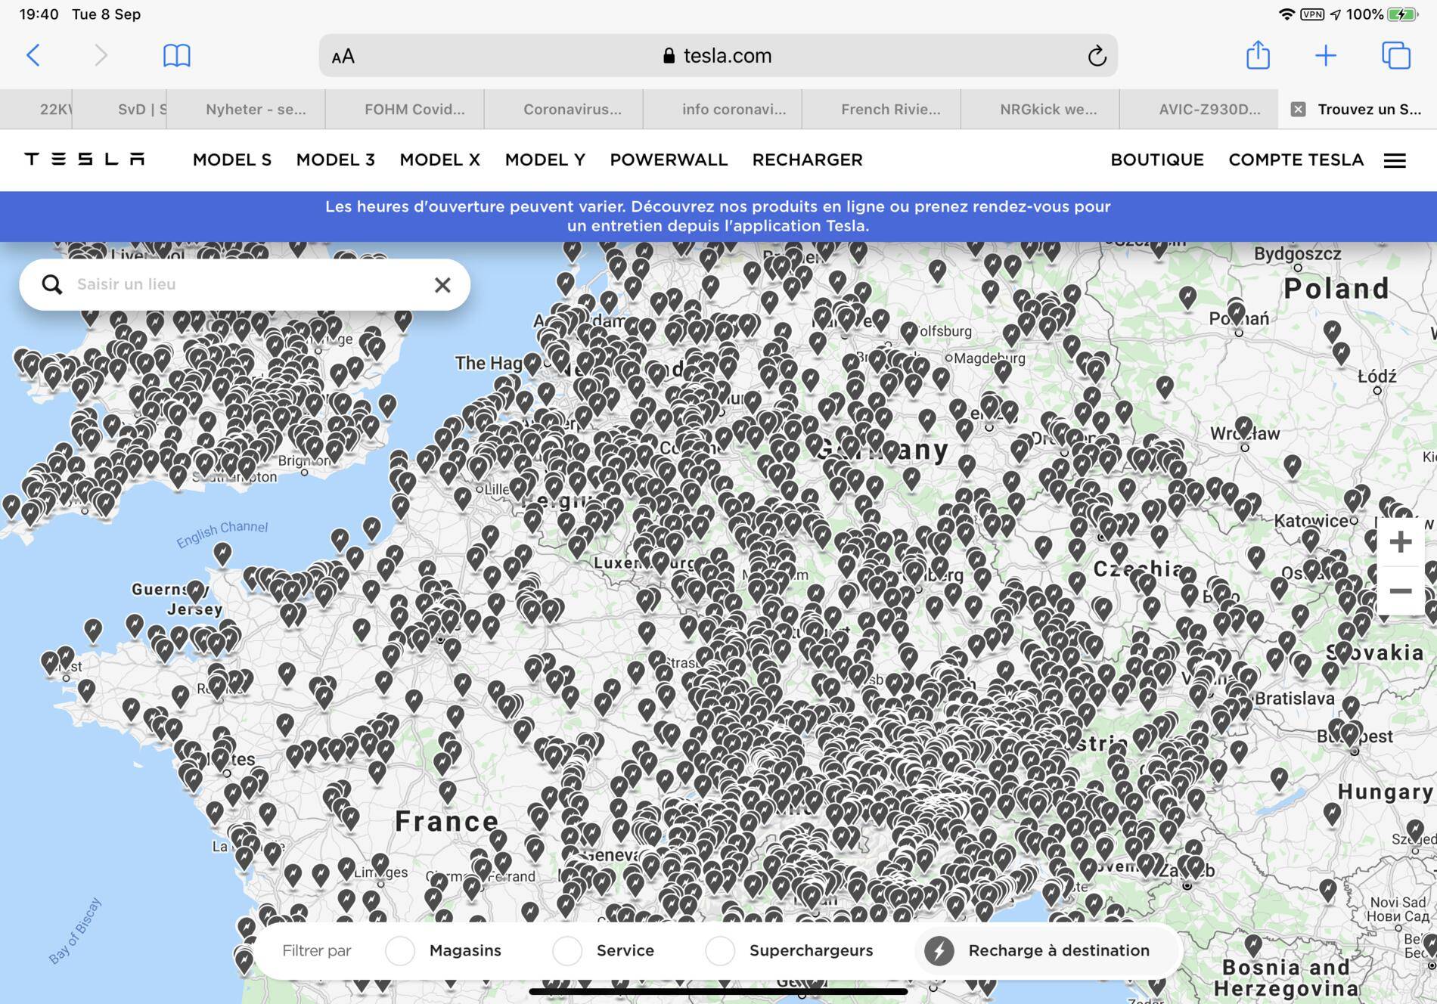The width and height of the screenshot is (1437, 1004).
Task: Close the 'Trouvez un S...' tab
Action: pyautogui.click(x=1298, y=109)
